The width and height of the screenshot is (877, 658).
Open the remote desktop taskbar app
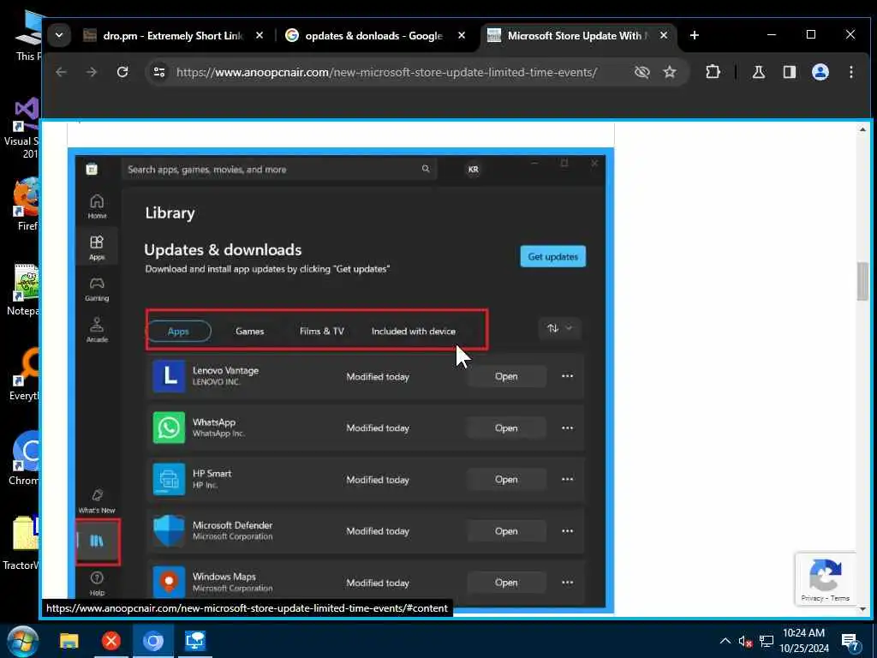coord(194,641)
